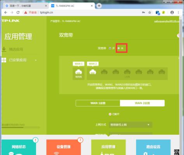Close the TL-R488GPM-AC browser tab
This screenshot has width=184, height=155.
(x=92, y=6)
